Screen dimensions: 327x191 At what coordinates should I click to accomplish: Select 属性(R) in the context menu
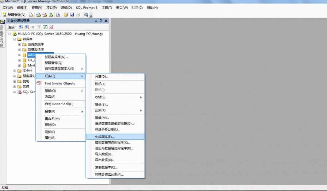(x=50, y=138)
